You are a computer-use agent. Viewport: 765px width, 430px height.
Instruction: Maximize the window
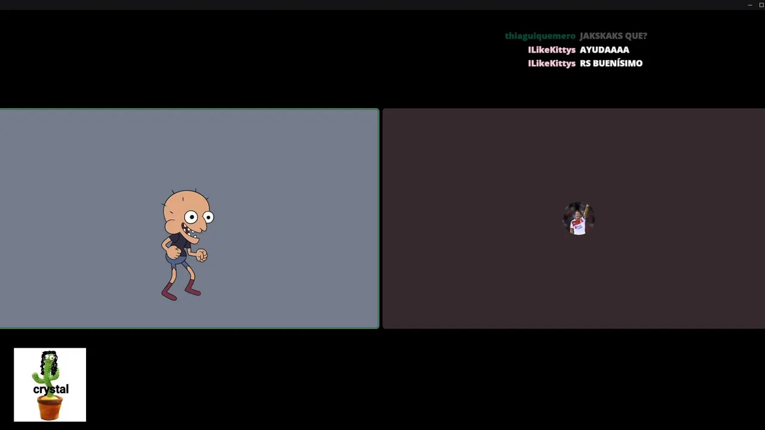(761, 5)
